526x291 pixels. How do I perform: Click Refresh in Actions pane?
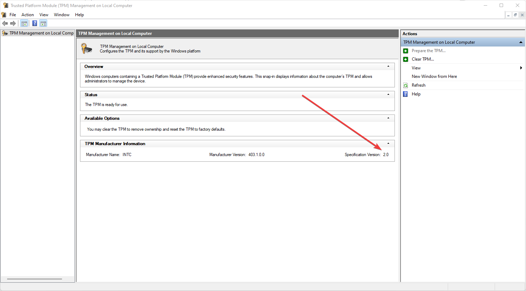[x=418, y=85]
